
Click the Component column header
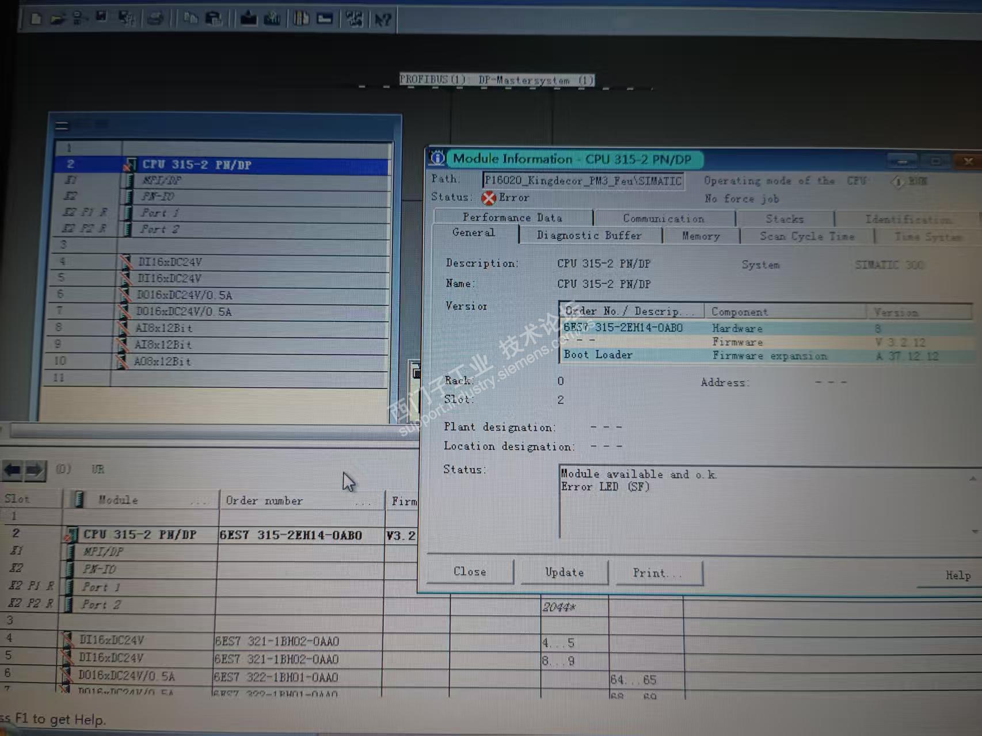[785, 312]
